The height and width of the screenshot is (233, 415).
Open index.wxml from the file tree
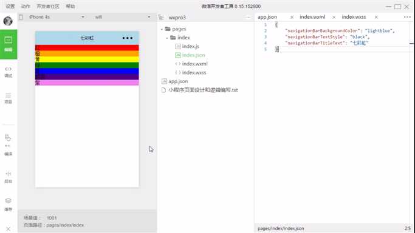point(195,64)
